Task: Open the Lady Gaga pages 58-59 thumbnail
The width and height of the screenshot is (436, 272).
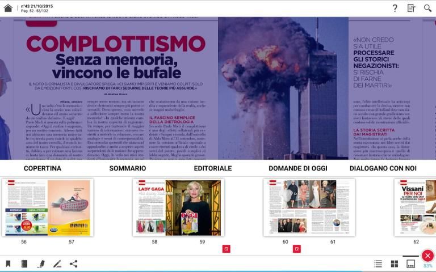Action: [178, 207]
